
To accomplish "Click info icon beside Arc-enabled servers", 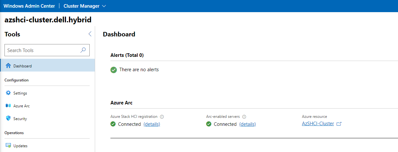I will tap(244, 117).
